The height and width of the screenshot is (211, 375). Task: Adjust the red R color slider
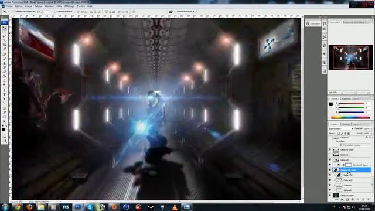point(352,103)
